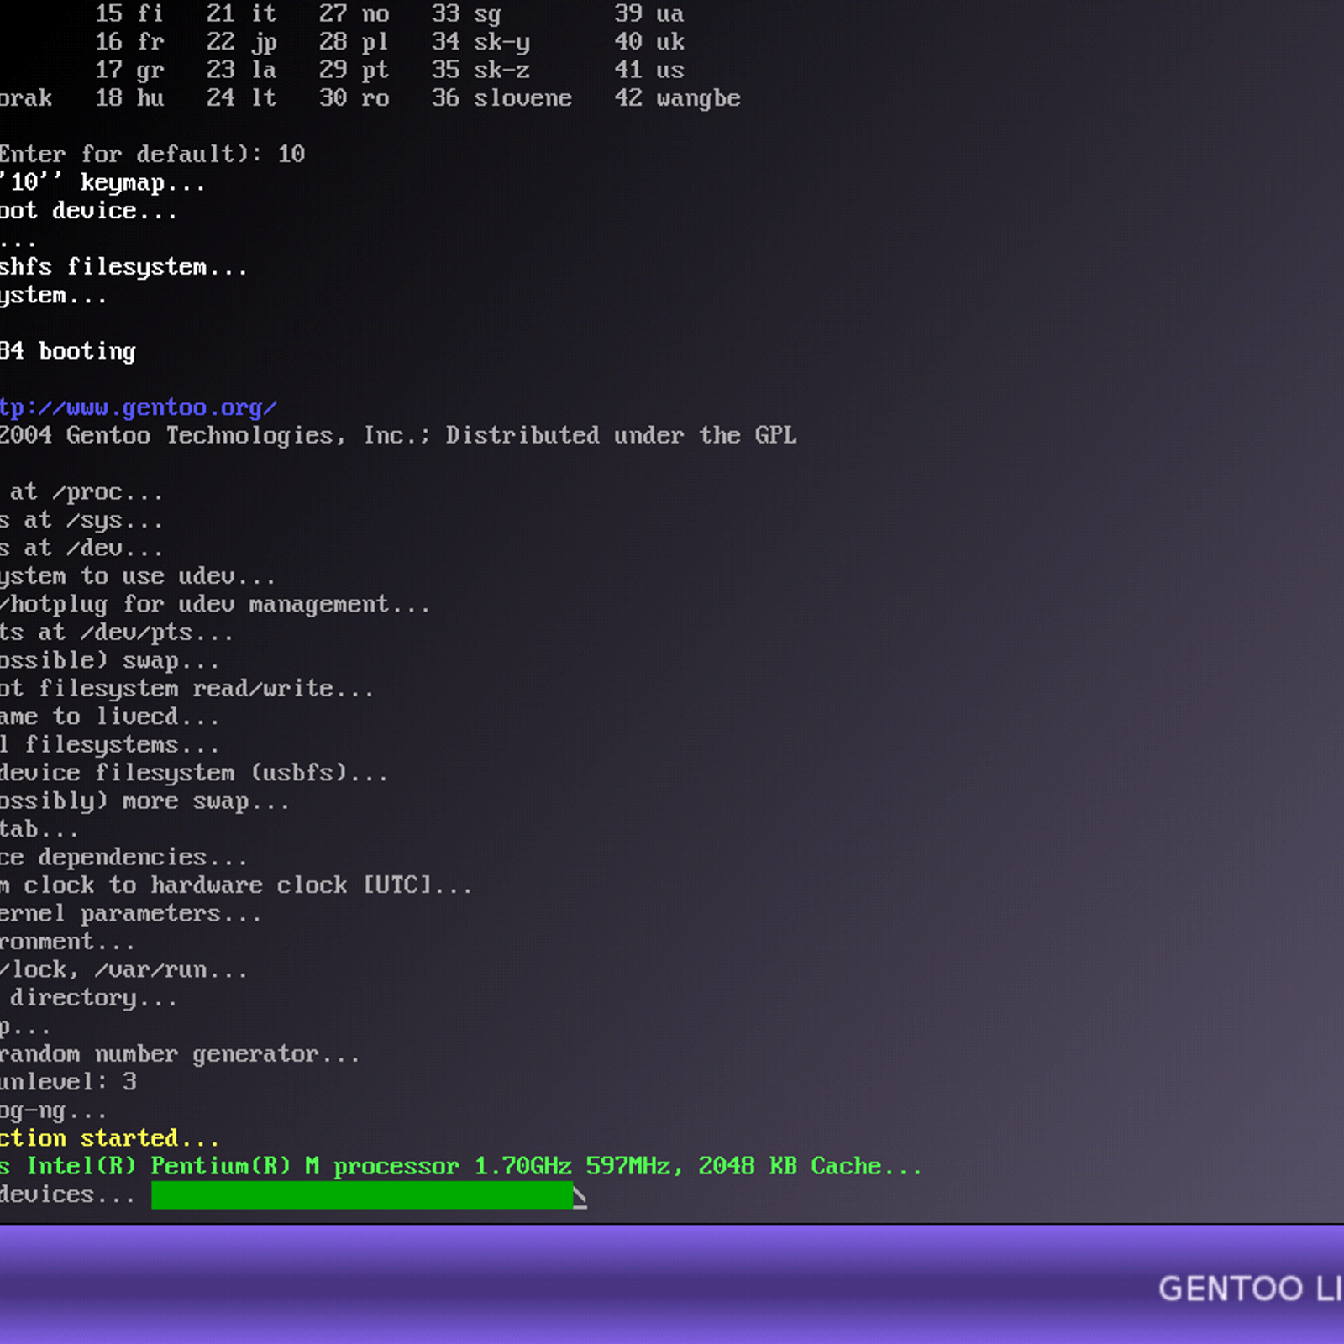The height and width of the screenshot is (1344, 1344).
Task: Click the 'GENTOO LI' banner text
Action: (x=1251, y=1289)
